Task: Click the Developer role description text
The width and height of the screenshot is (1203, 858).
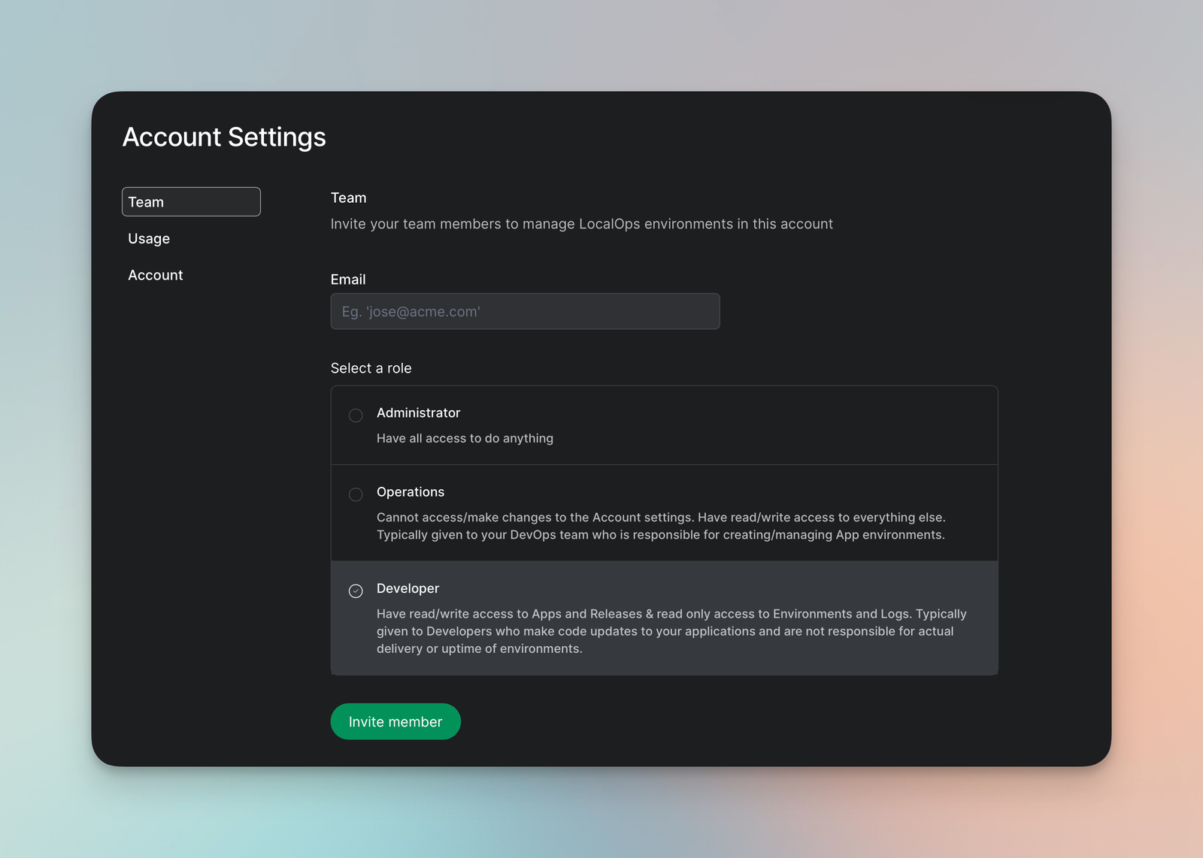Action: (x=671, y=632)
